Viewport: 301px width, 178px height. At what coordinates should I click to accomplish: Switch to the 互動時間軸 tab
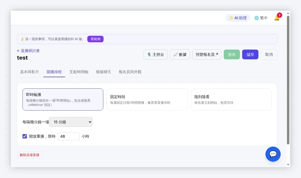[x=79, y=72]
